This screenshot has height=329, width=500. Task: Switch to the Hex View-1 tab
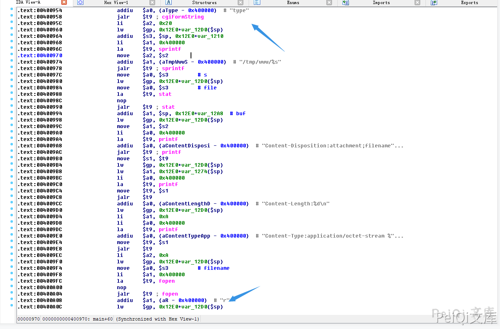click(x=116, y=2)
